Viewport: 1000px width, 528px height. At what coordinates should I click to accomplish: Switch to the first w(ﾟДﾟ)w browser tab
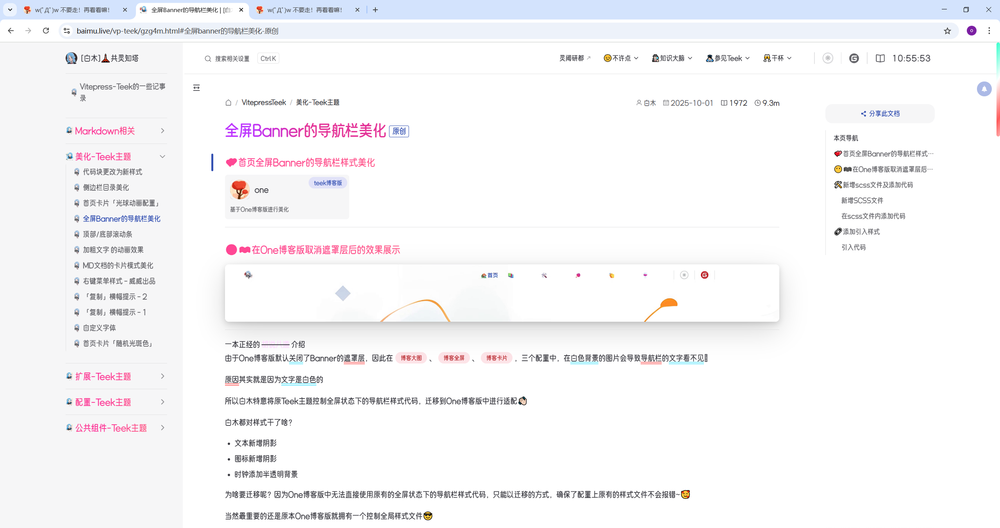click(72, 10)
